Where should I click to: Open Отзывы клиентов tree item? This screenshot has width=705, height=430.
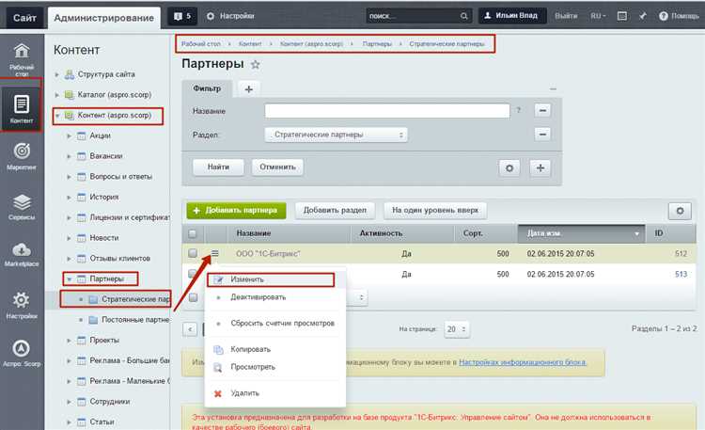[x=119, y=259]
